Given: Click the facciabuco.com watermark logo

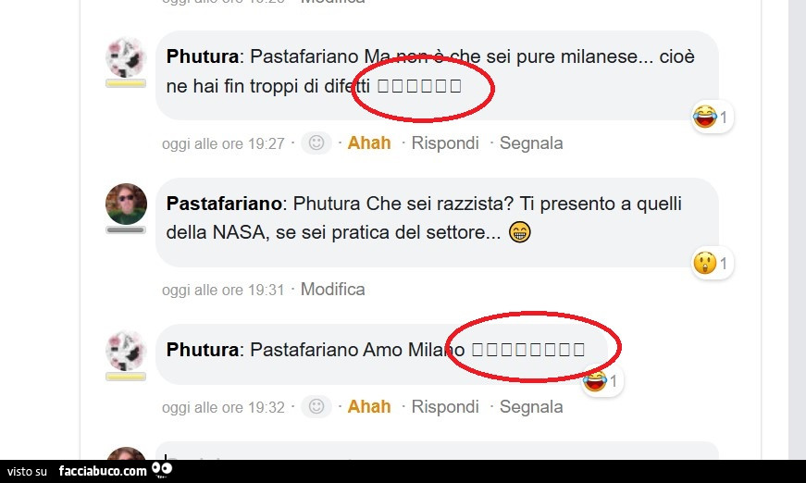Looking at the screenshot, I should 115,471.
